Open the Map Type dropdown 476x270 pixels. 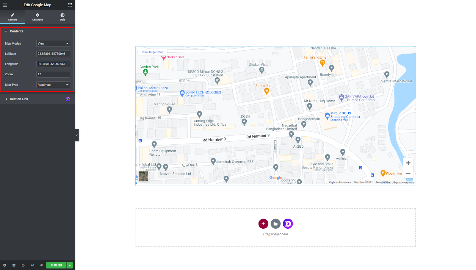pos(53,85)
